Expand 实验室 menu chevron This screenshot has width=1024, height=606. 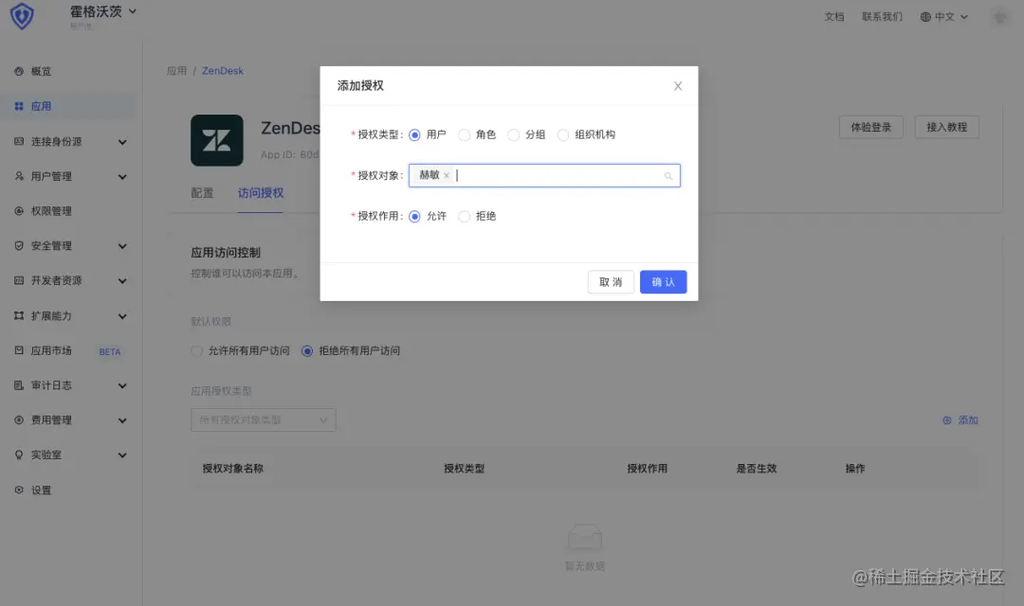122,455
